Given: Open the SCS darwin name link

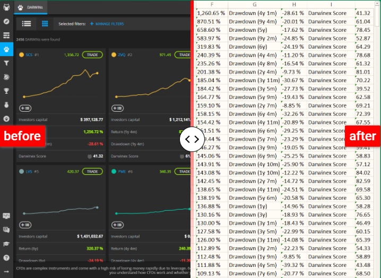Looking at the screenshot, I should 29,55.
